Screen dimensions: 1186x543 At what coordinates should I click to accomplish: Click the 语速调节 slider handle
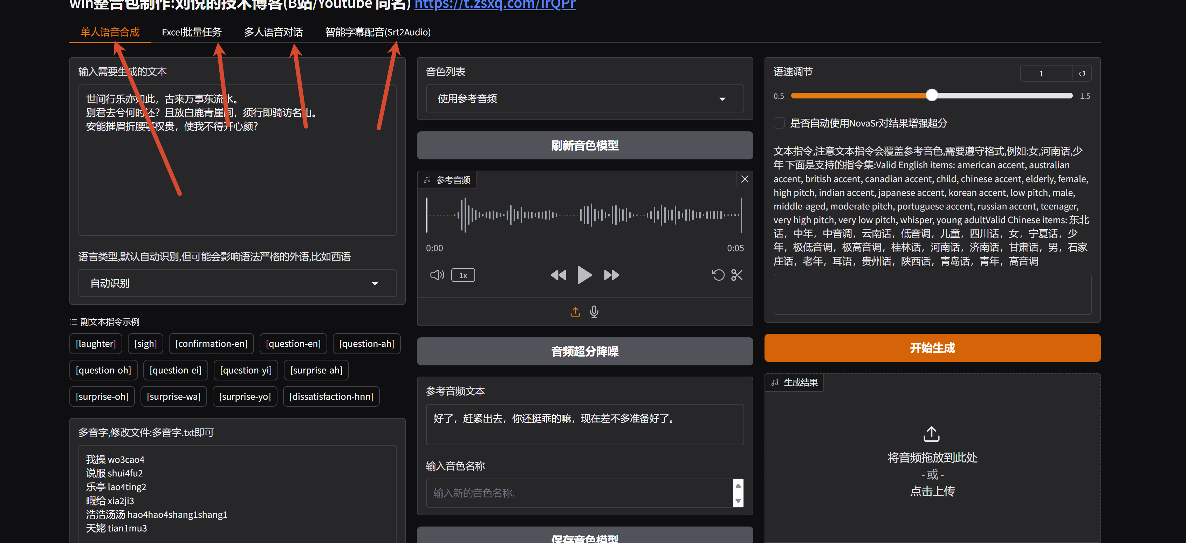click(x=932, y=95)
